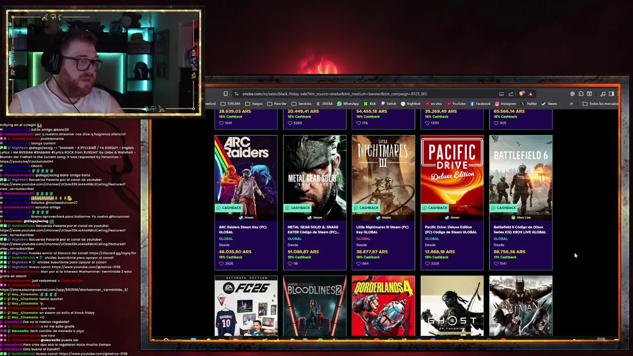Click the CASHBACK badge on ARC Raiders

click(229, 208)
